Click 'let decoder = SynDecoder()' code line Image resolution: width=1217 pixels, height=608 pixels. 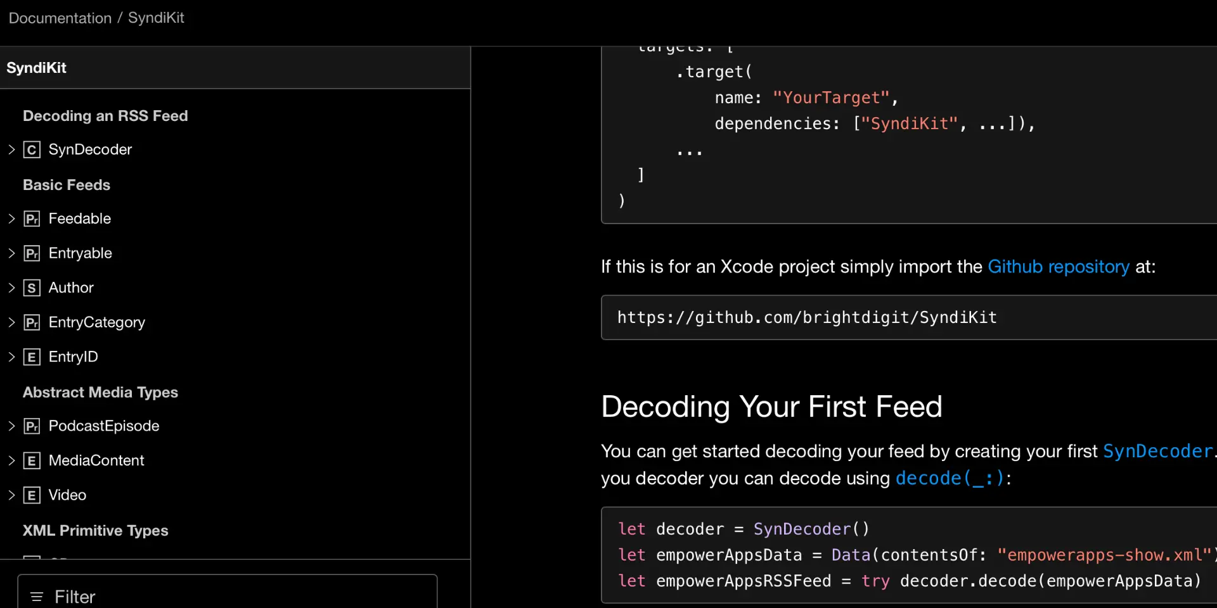(744, 529)
